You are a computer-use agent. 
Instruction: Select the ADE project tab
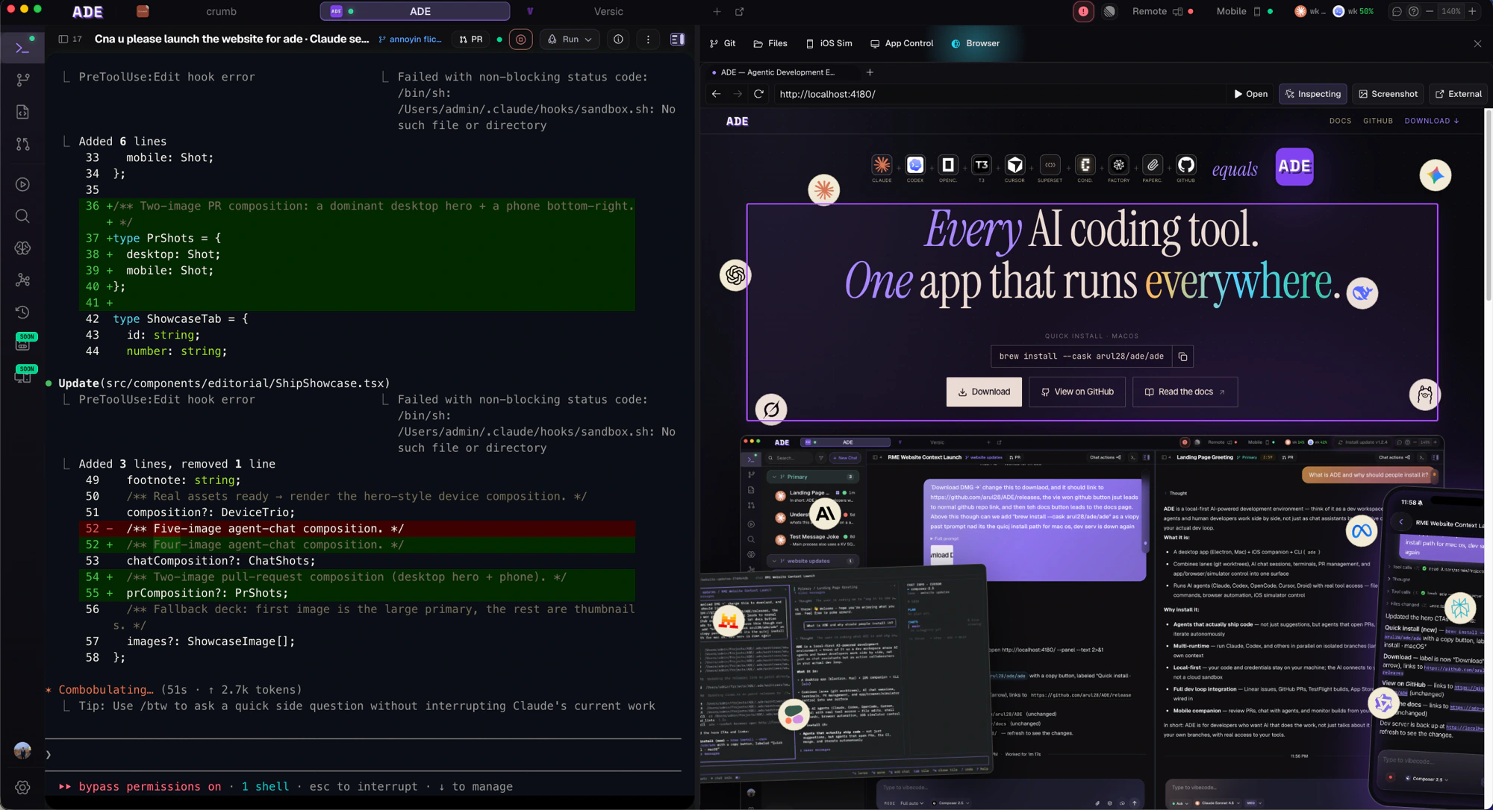(x=415, y=11)
